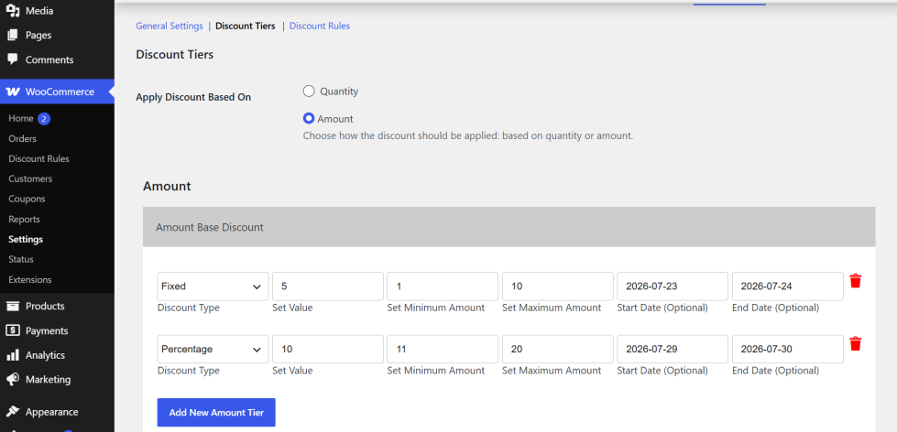Click Set Maximum Amount field containing 20

click(558, 349)
